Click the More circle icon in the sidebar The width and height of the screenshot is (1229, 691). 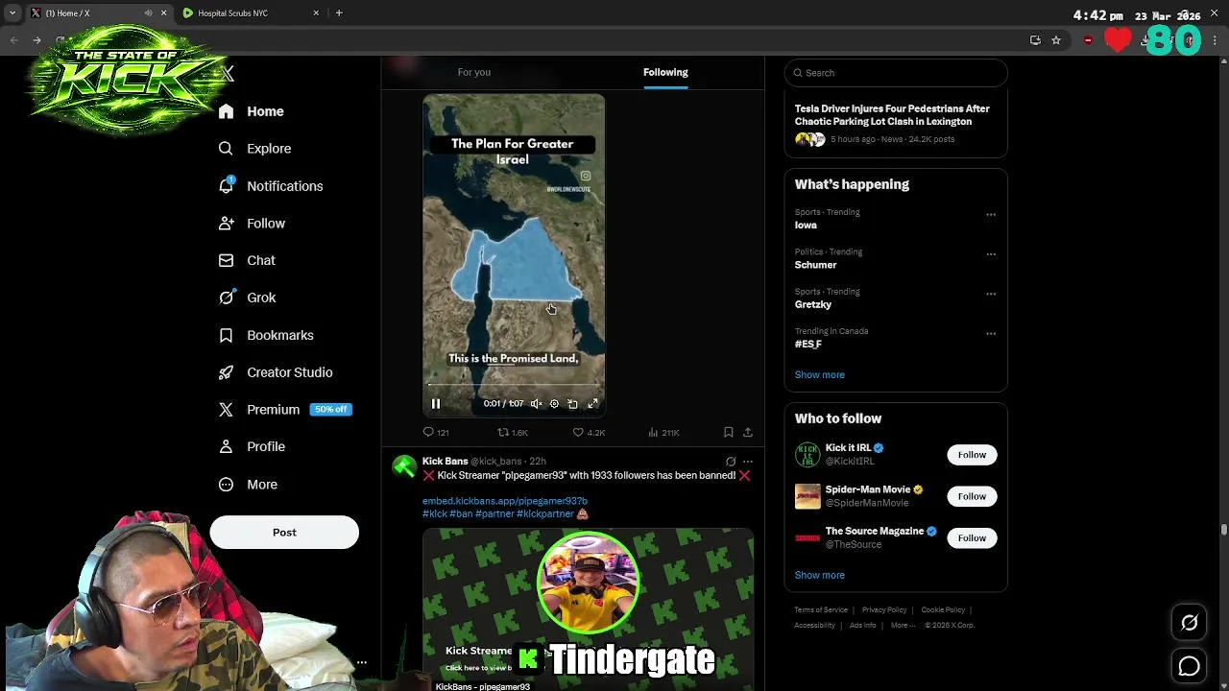(226, 485)
